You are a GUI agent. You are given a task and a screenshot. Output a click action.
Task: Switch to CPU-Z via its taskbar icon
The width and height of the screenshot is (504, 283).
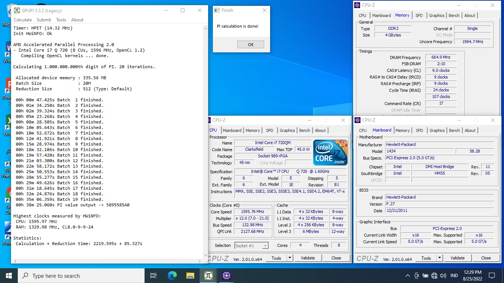[226, 276]
